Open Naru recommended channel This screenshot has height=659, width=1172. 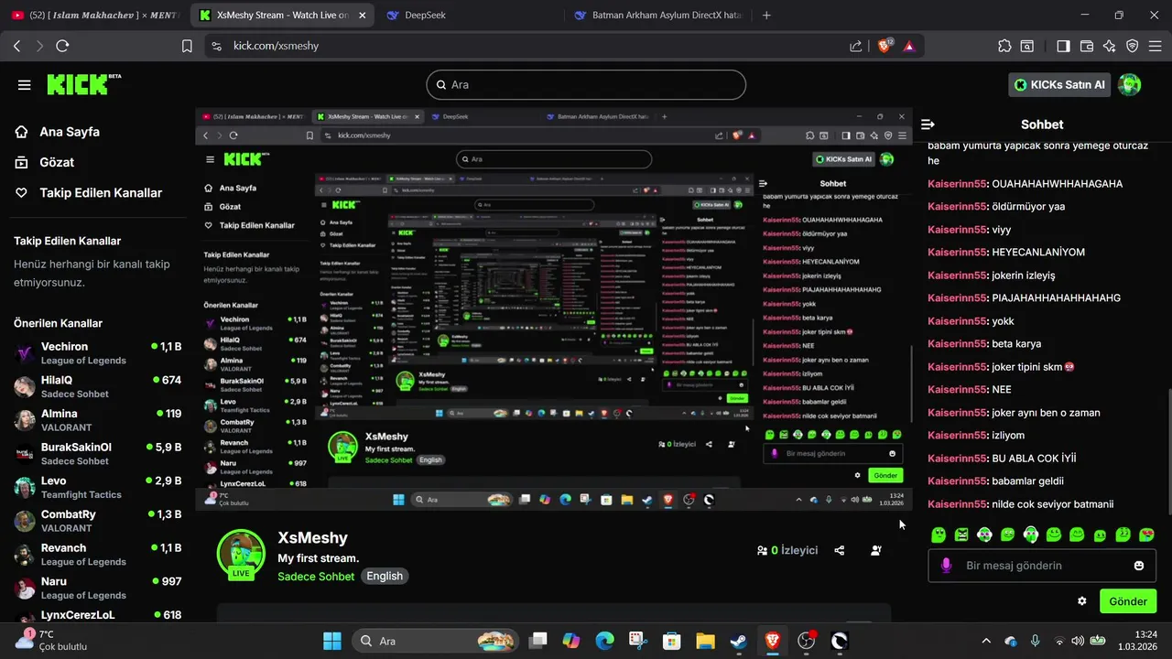point(97,588)
